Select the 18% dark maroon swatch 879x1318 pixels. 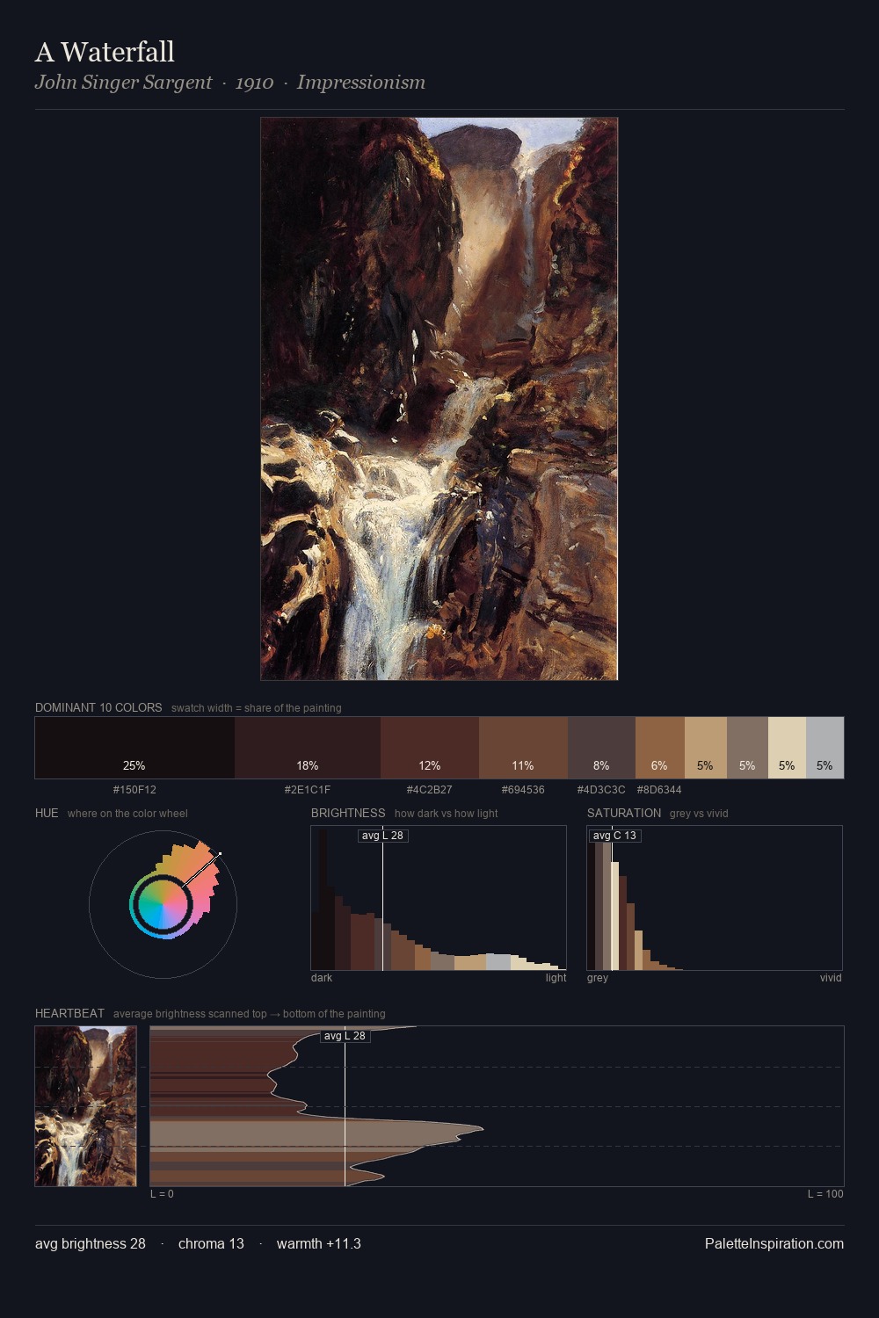pos(308,748)
